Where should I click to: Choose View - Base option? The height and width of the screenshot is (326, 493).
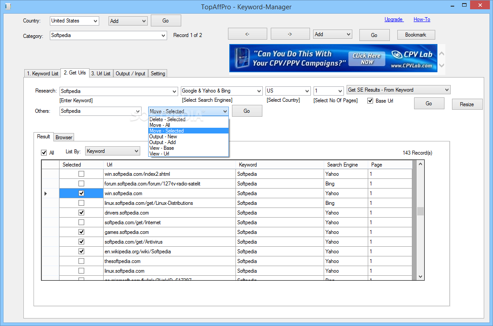click(x=188, y=148)
